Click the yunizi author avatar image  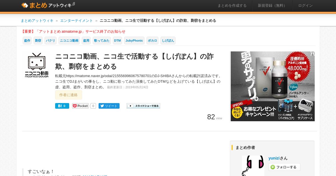tap(253, 166)
